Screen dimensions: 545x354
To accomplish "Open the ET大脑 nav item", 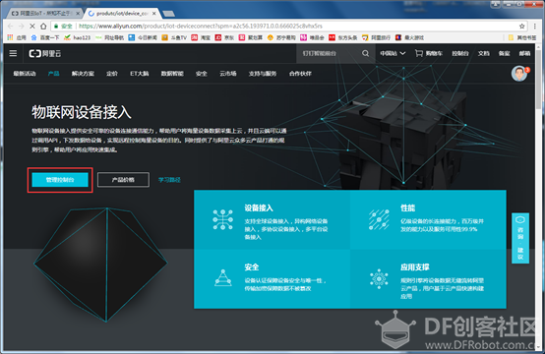I will click(140, 74).
